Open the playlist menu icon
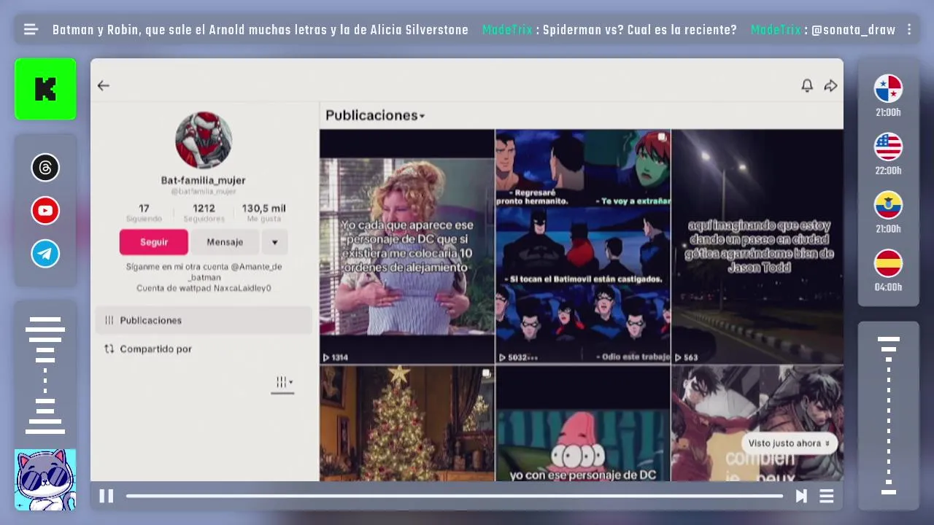The image size is (934, 525). tap(827, 496)
